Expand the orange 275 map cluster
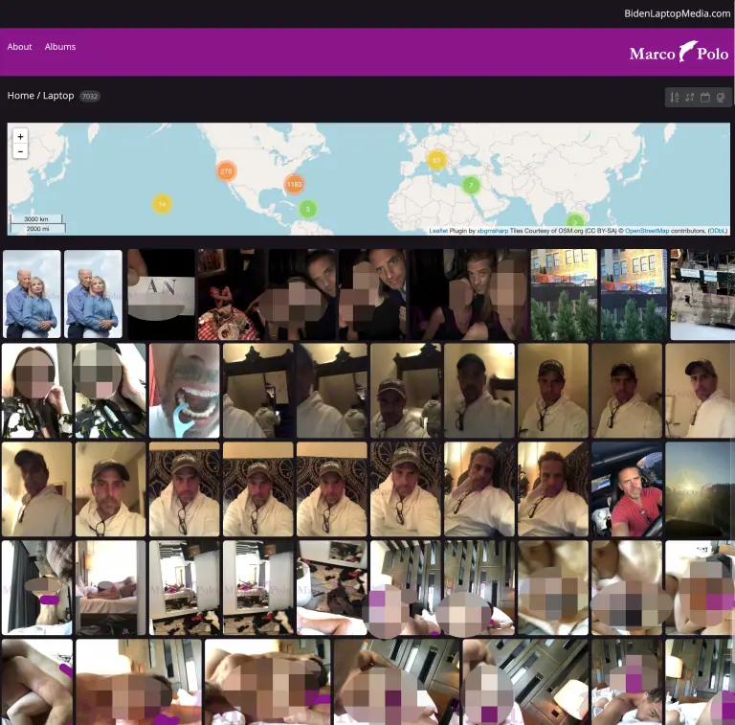This screenshot has width=735, height=725. [226, 171]
